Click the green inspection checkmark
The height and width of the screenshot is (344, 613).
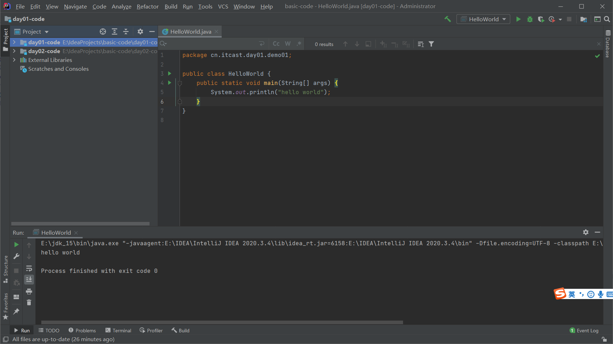[597, 56]
